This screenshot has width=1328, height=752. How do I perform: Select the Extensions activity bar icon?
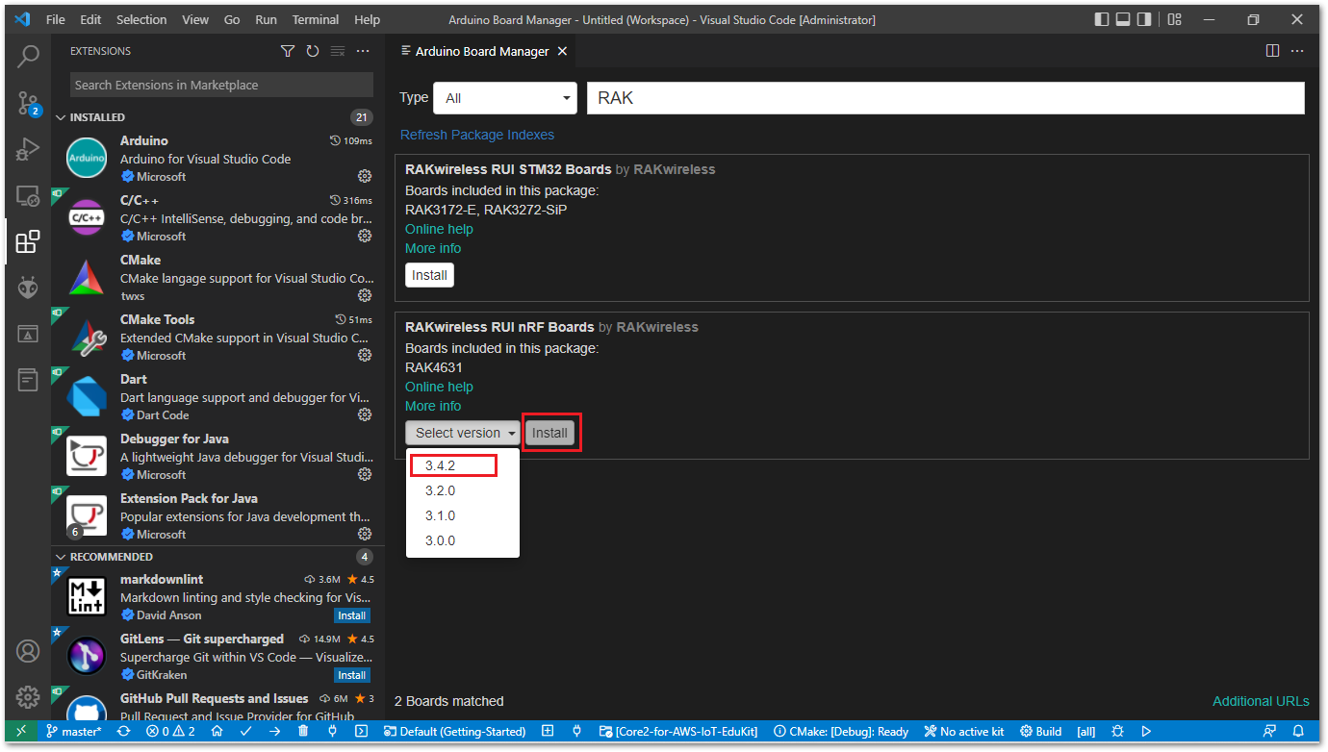(28, 241)
